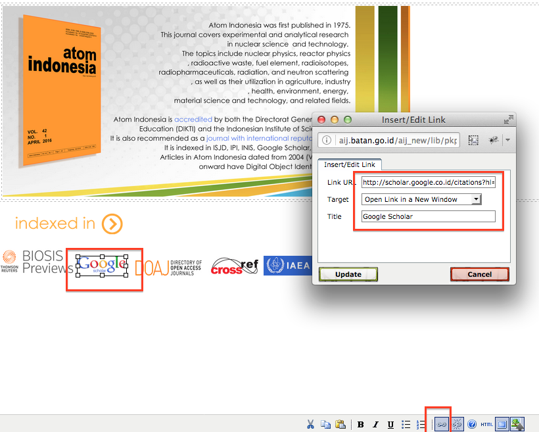
Task: Select the Google Scholar logo image
Action: click(102, 264)
